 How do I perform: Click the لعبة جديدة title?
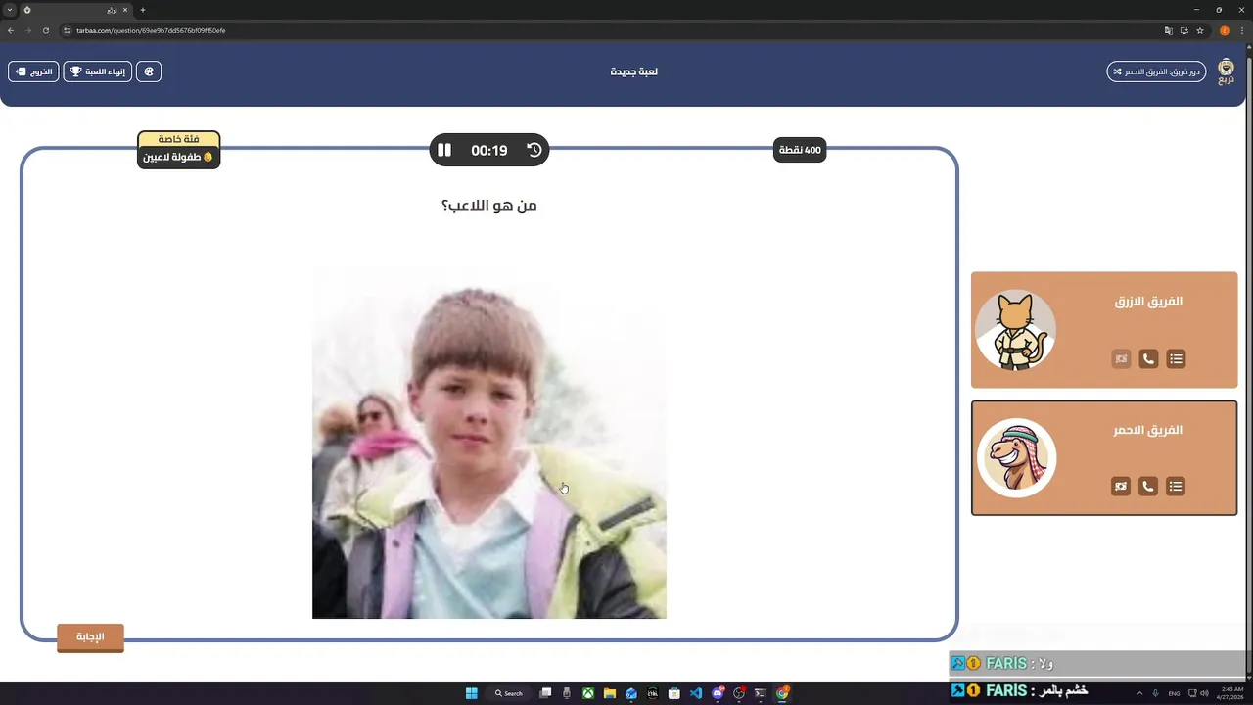[633, 71]
